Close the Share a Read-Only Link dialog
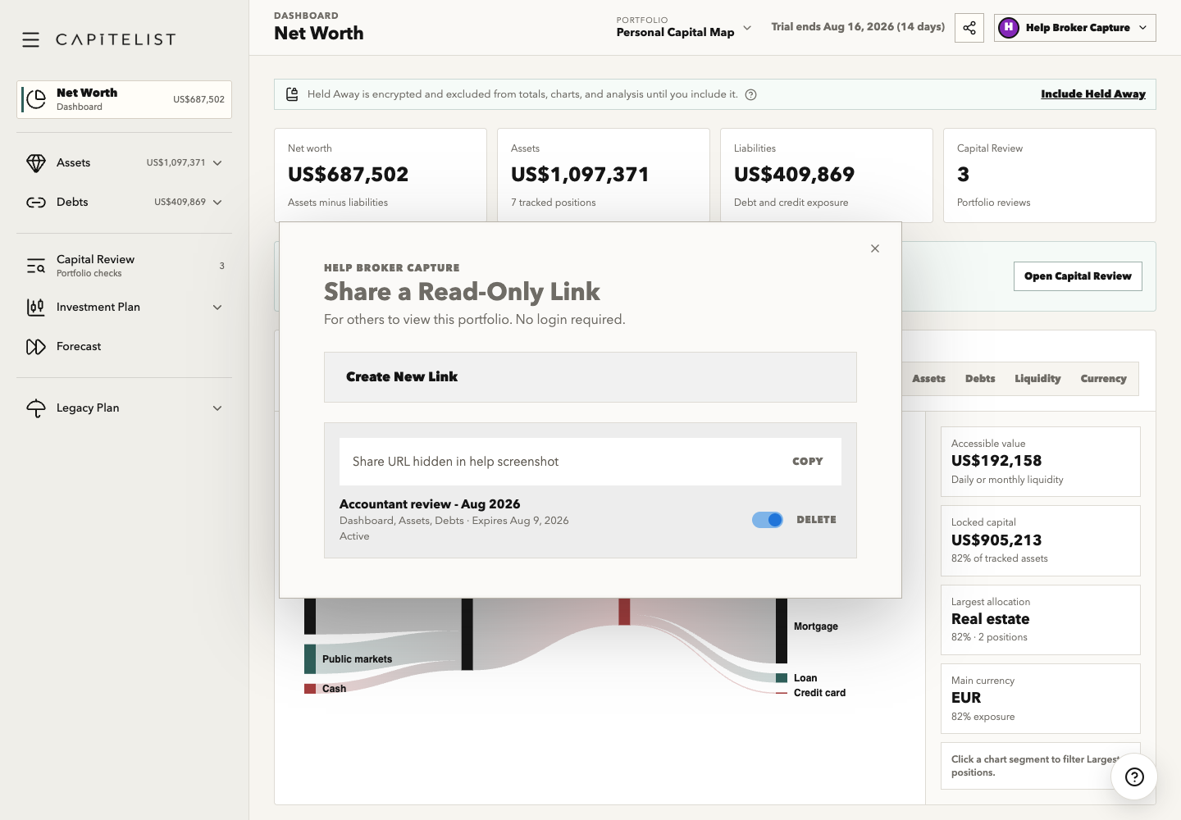Image resolution: width=1181 pixels, height=820 pixels. point(875,248)
